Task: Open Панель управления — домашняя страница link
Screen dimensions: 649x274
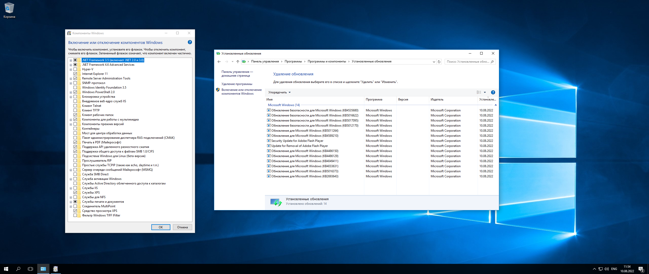Action: click(237, 74)
